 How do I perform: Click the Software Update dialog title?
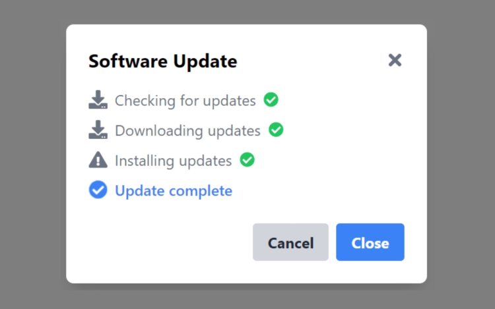(162, 61)
